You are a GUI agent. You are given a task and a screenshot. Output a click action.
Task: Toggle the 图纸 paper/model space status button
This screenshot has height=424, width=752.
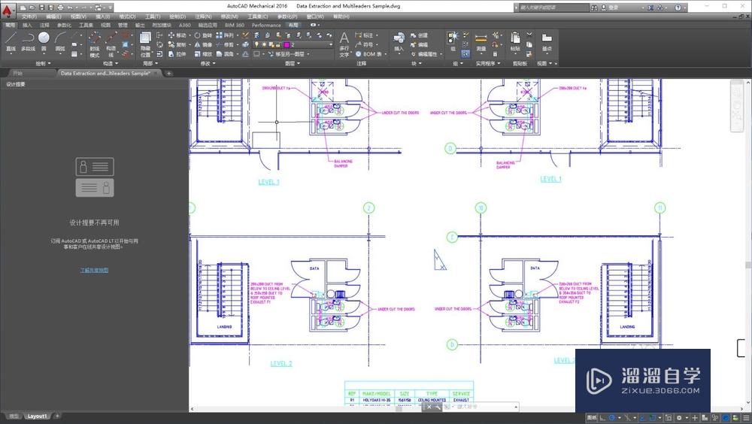pos(591,418)
